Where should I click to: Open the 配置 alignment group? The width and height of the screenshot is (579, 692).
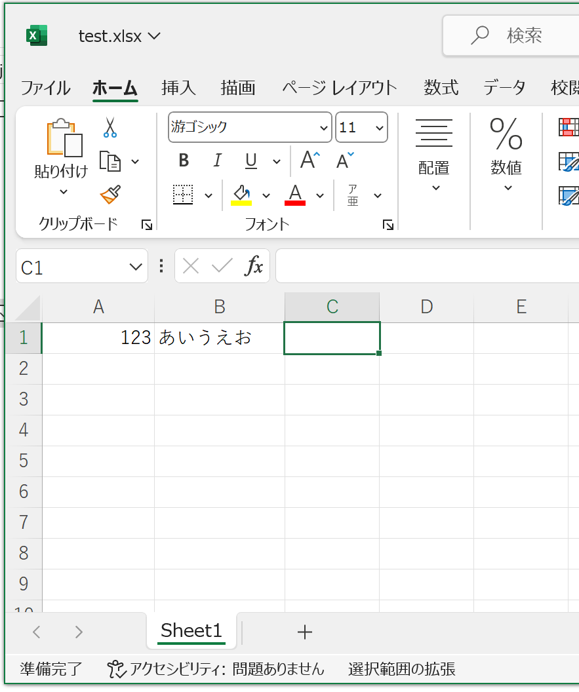point(434,155)
